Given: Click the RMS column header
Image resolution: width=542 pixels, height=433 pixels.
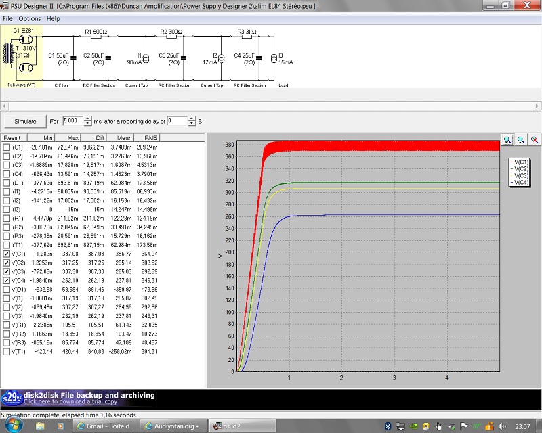Looking at the screenshot, I should [x=146, y=138].
